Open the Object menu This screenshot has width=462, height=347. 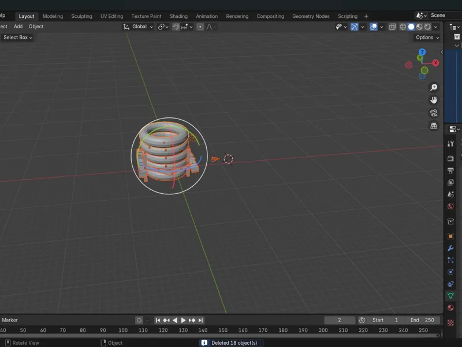click(36, 27)
